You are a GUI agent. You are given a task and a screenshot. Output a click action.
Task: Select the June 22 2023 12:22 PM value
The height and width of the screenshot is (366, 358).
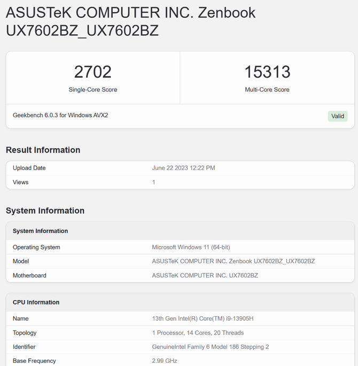tap(183, 168)
